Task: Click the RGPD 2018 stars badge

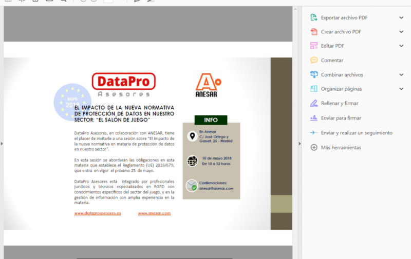Action: click(x=72, y=102)
